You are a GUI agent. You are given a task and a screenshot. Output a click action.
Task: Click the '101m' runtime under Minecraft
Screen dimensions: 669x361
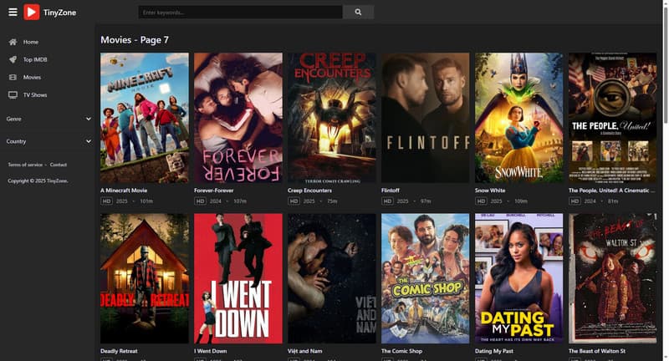click(146, 201)
